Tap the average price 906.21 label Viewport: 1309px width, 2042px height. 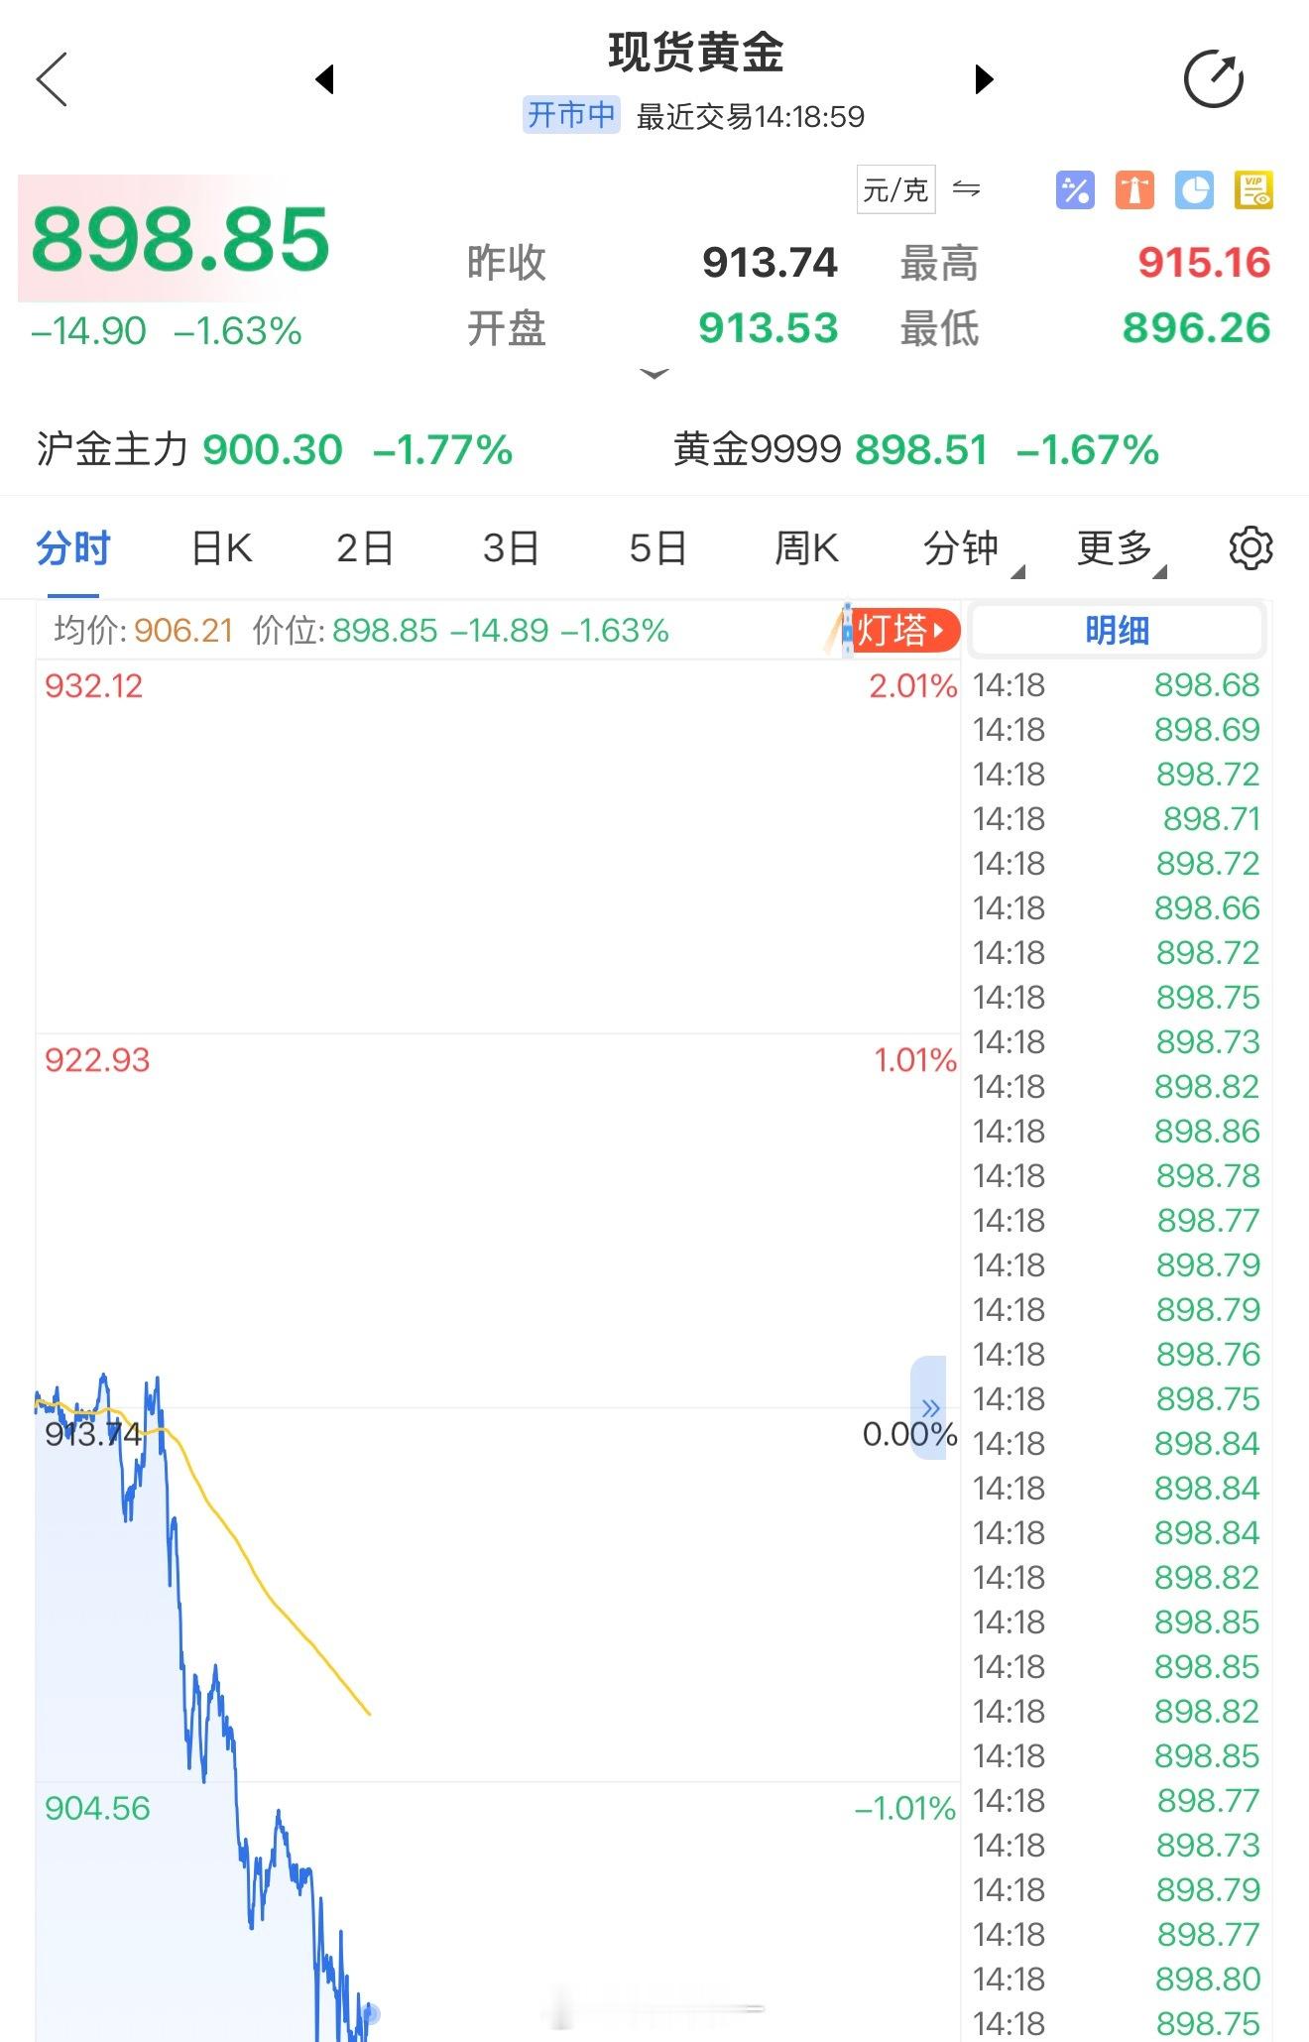144,631
